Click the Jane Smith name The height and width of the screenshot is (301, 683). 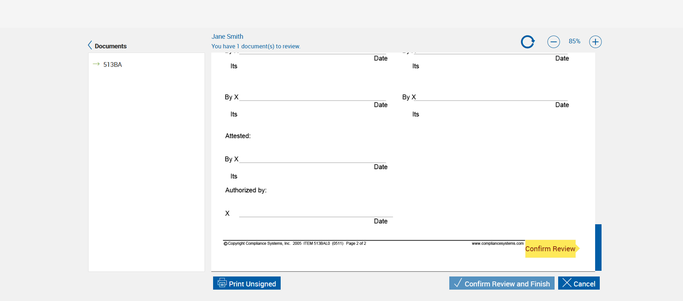(x=227, y=37)
